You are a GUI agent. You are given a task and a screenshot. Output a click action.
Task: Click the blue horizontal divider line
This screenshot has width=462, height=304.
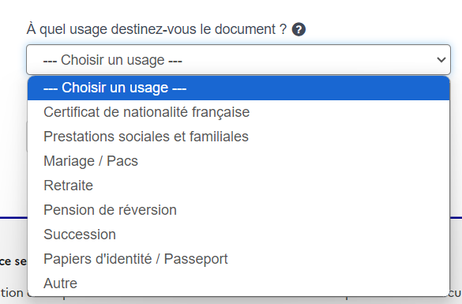click(x=13, y=218)
